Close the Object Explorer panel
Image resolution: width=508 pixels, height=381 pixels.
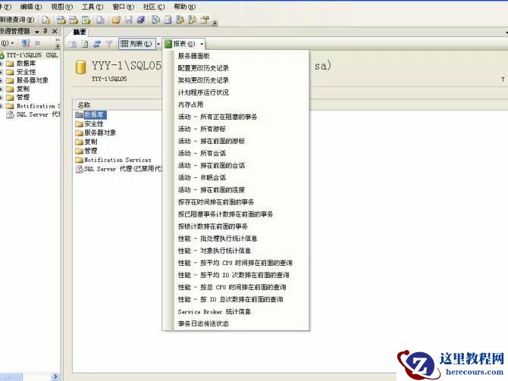55,31
